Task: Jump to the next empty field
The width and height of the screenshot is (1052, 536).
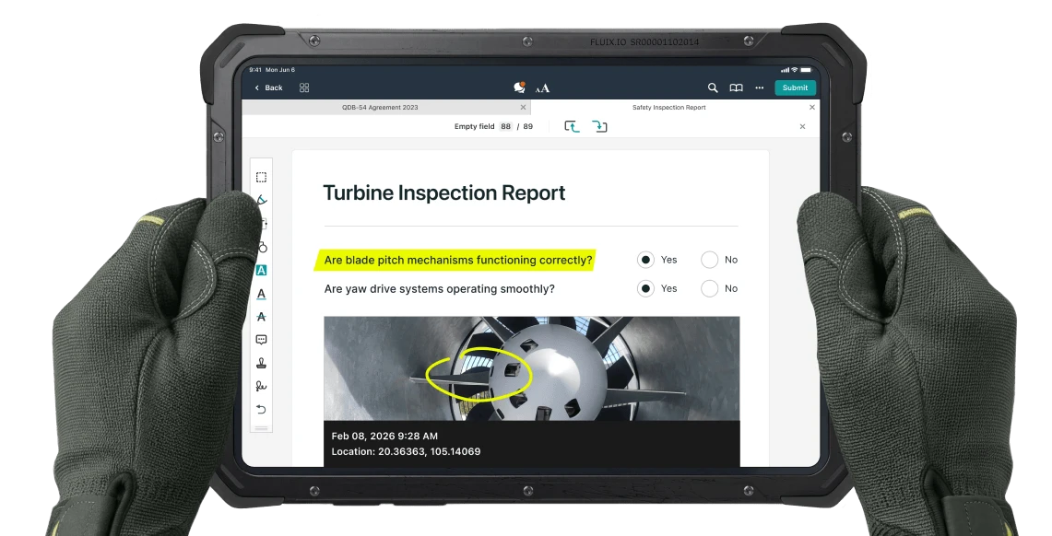Action: tap(599, 126)
